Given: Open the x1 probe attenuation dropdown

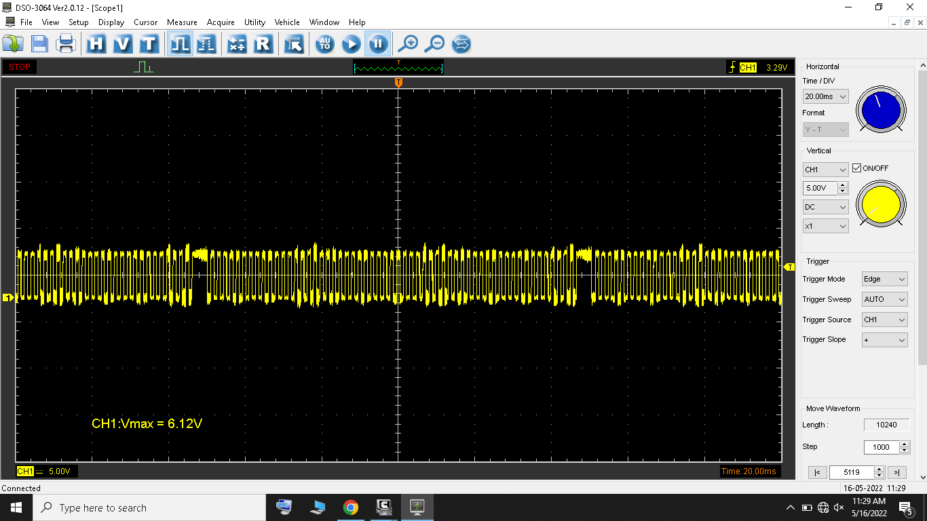Looking at the screenshot, I should pyautogui.click(x=825, y=226).
